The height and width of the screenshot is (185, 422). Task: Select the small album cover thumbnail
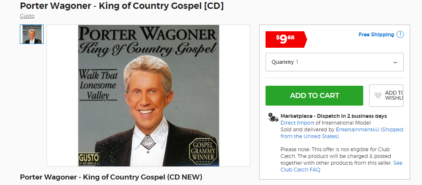(x=32, y=34)
